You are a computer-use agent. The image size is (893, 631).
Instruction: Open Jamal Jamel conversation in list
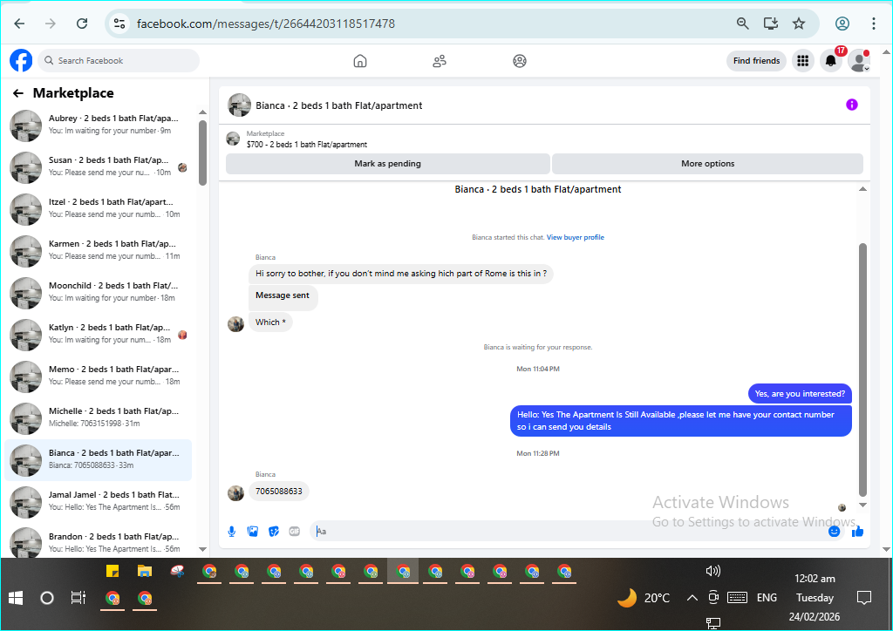pos(98,501)
